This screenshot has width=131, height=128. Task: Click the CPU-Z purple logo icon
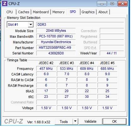pyautogui.click(x=5, y=3)
